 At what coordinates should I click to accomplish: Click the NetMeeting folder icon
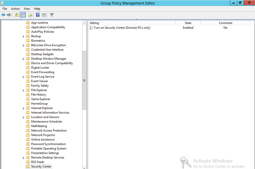(x=28, y=126)
